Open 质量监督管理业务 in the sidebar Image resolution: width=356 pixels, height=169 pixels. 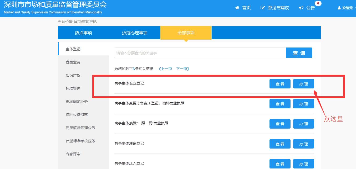click(76, 128)
